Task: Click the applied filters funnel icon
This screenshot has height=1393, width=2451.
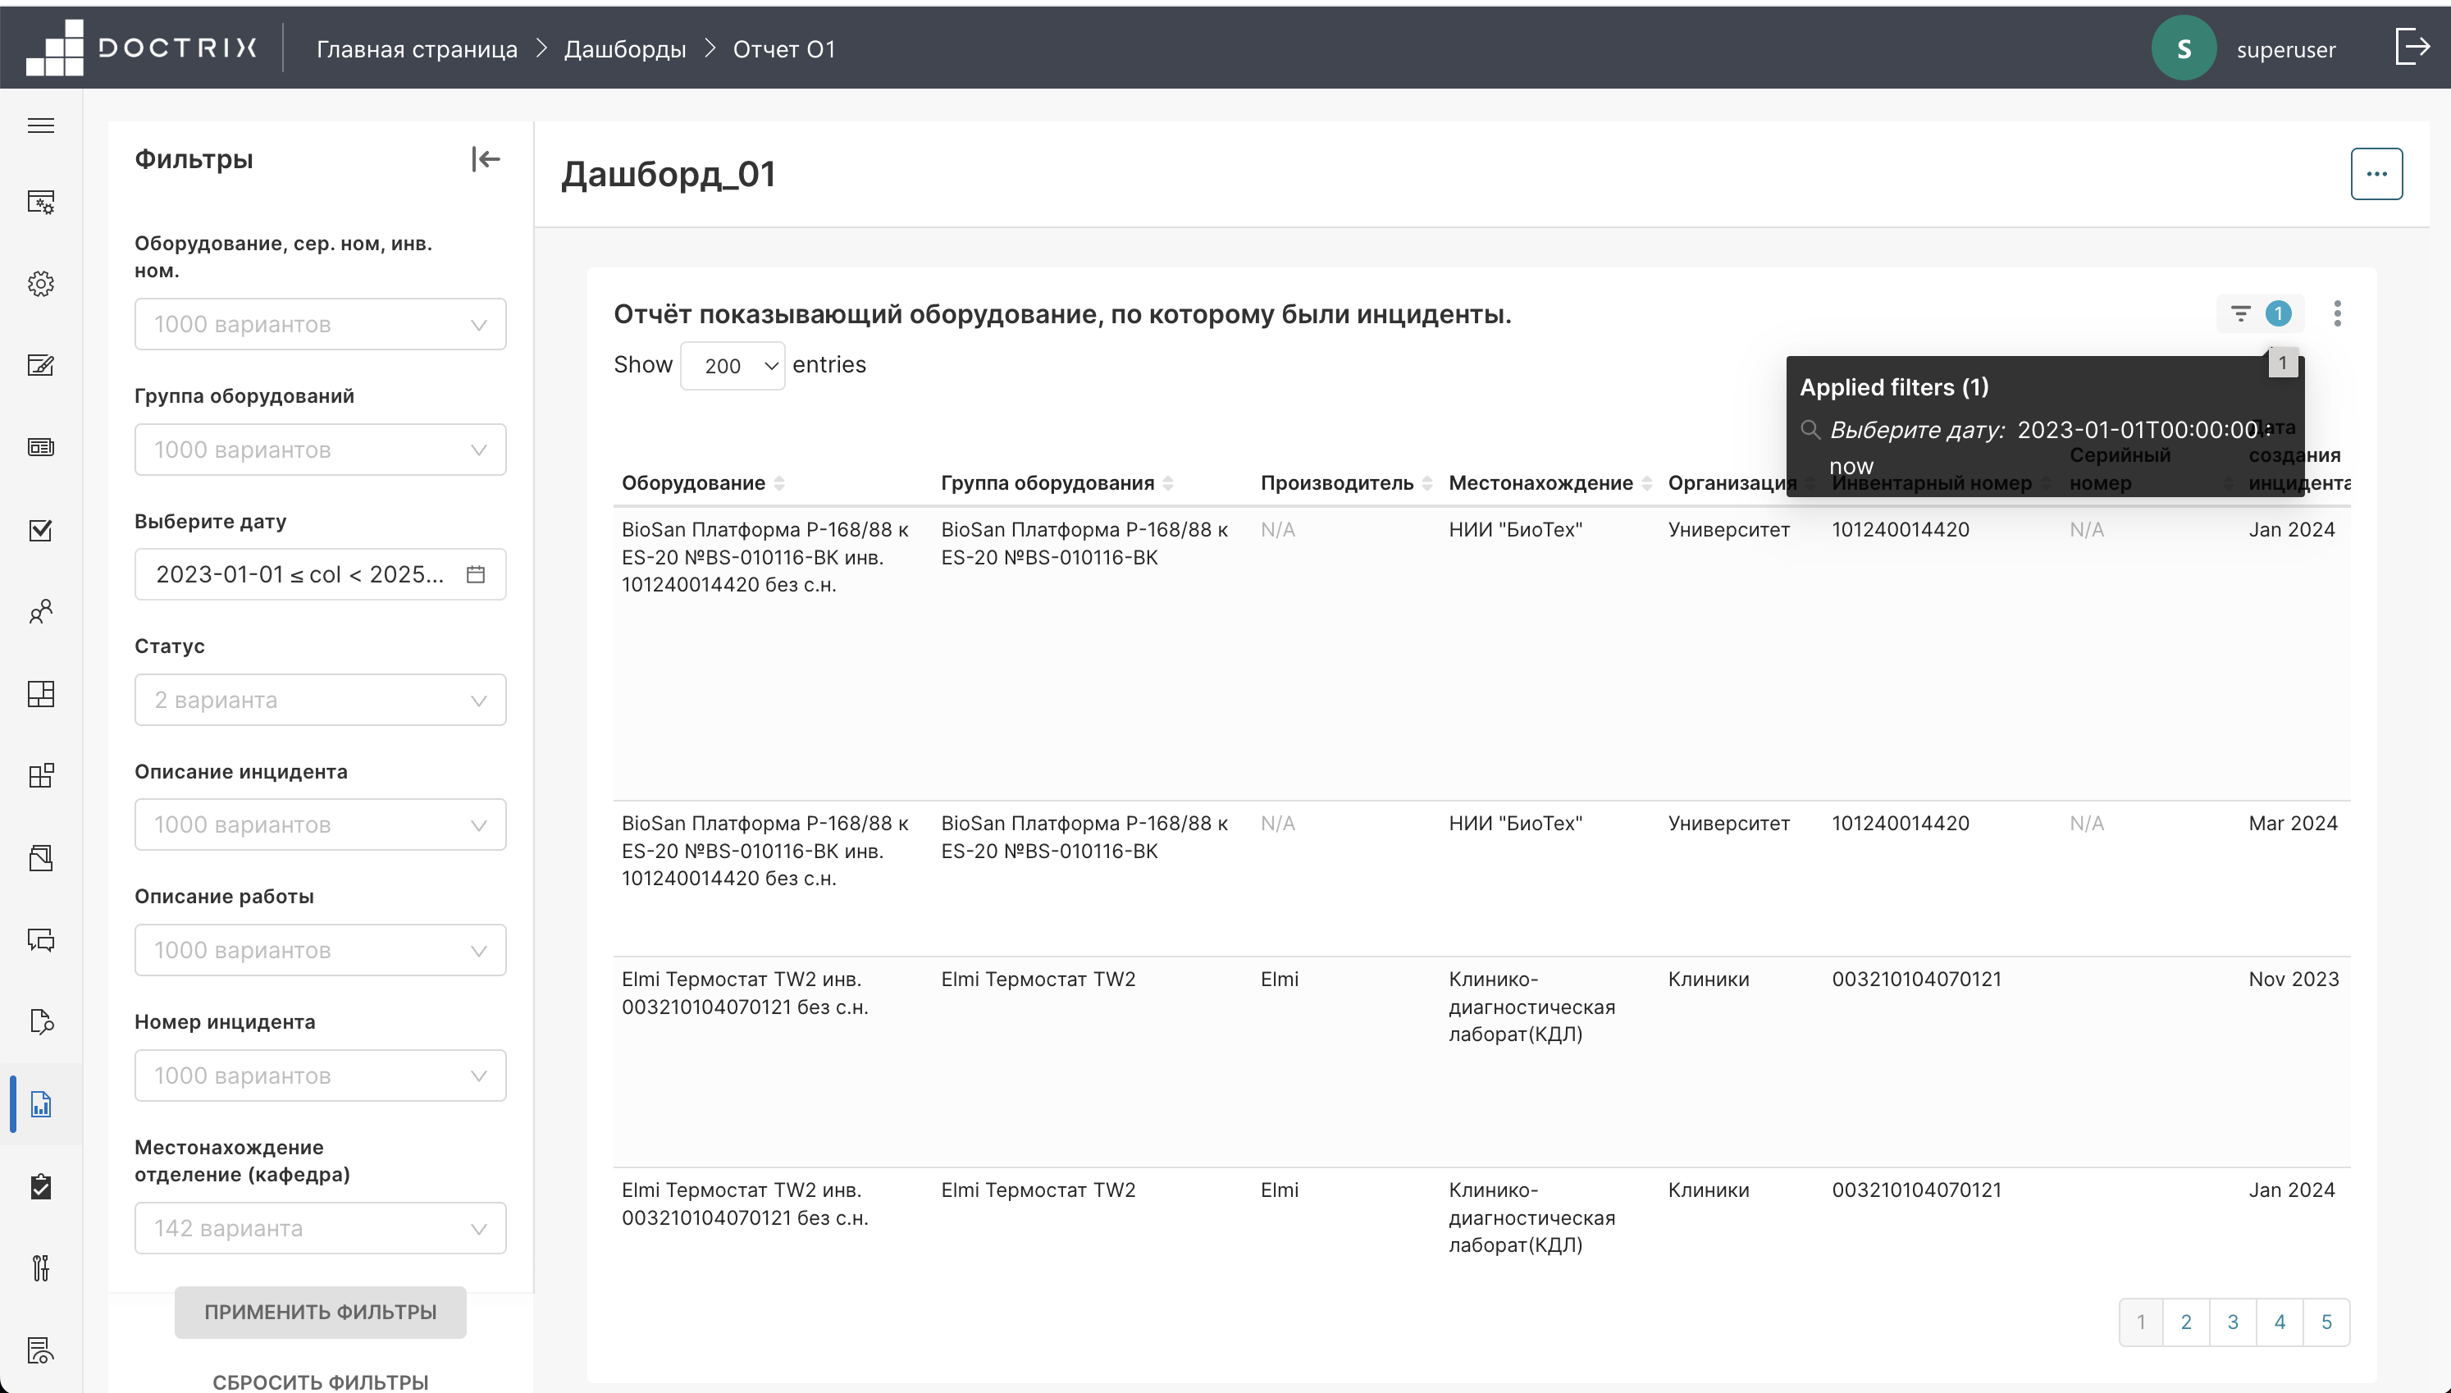Action: coord(2241,313)
